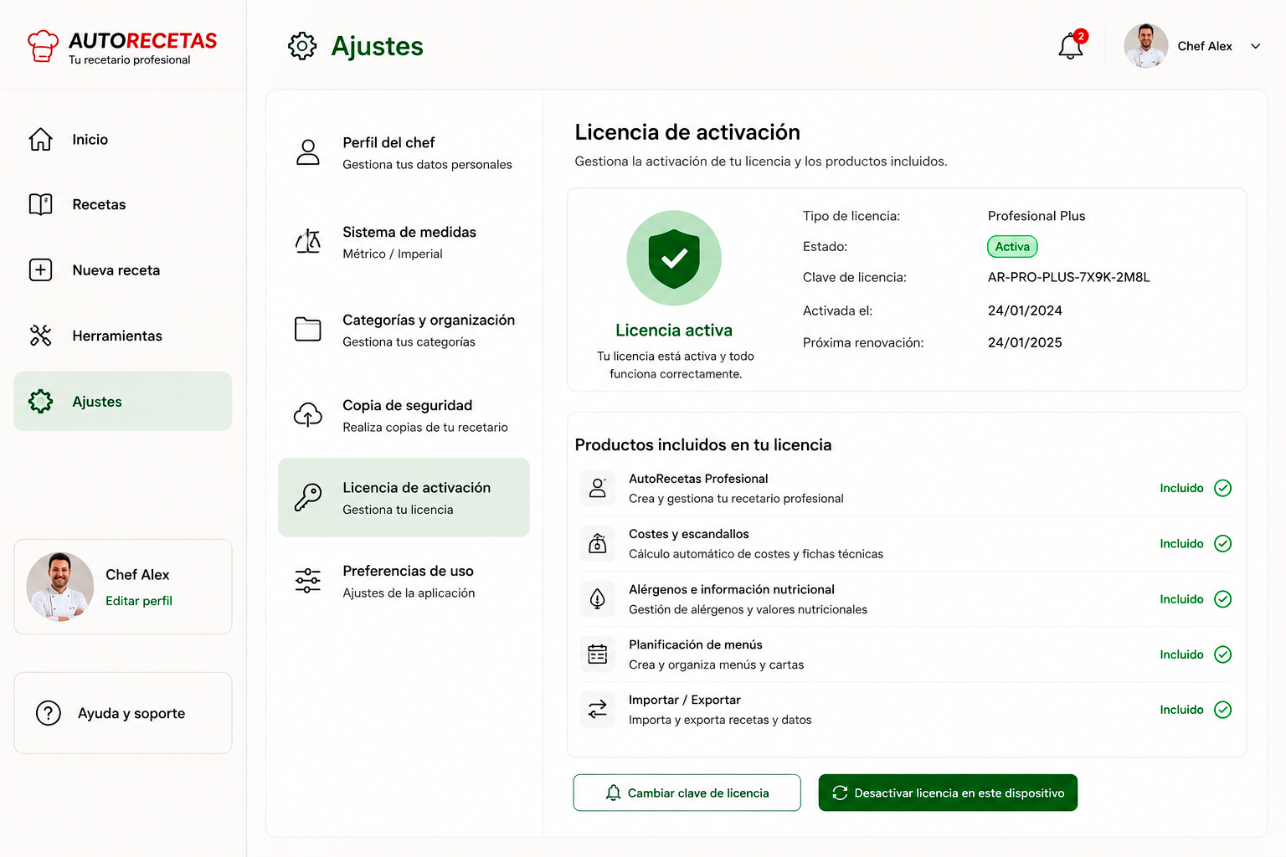Click the Categorías folder icon
Image resolution: width=1286 pixels, height=857 pixels.
pos(308,329)
